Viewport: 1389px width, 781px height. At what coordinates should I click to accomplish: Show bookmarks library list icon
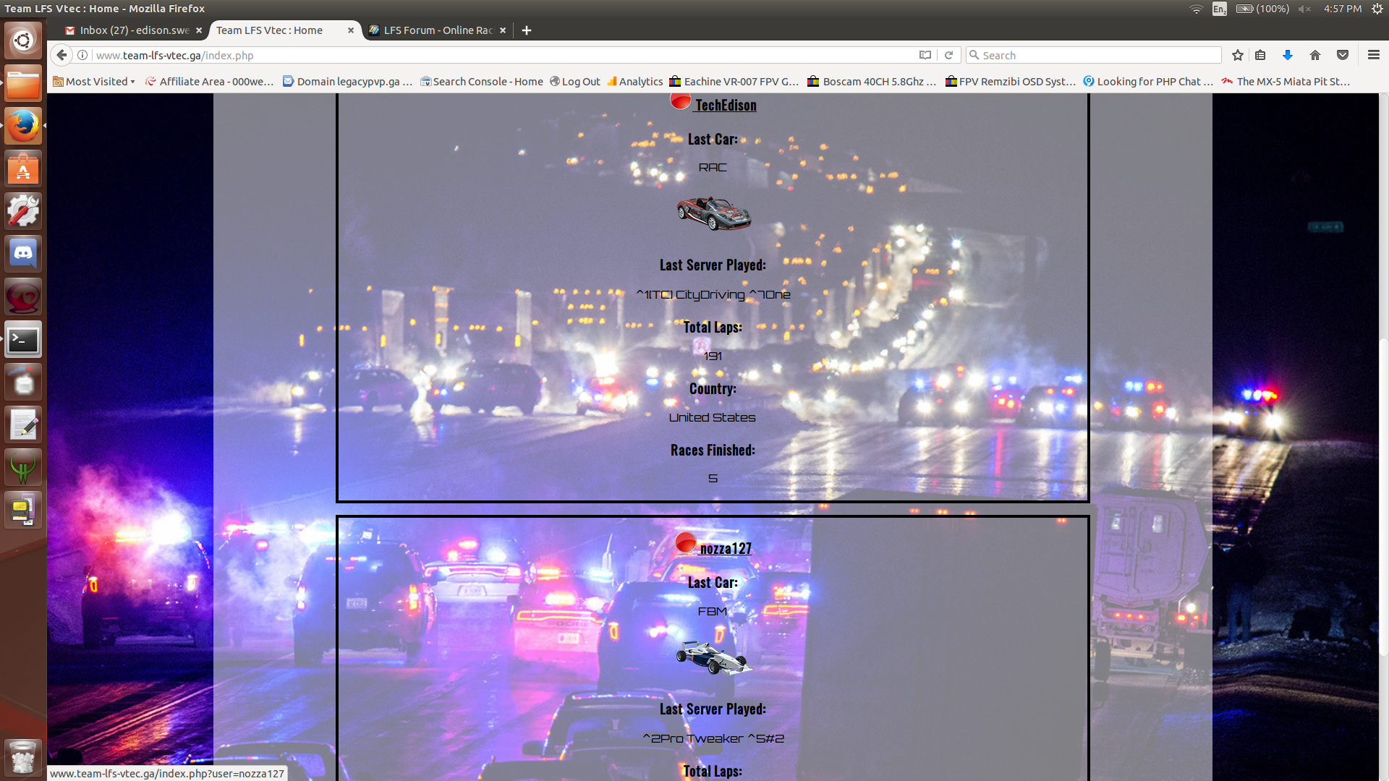[x=1260, y=55]
